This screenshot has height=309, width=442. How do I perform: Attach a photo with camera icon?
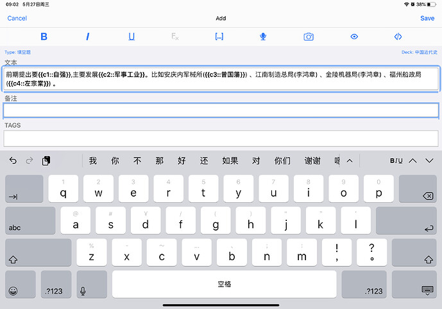(309, 37)
